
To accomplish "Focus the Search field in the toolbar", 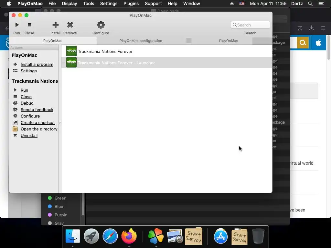I will point(251,25).
